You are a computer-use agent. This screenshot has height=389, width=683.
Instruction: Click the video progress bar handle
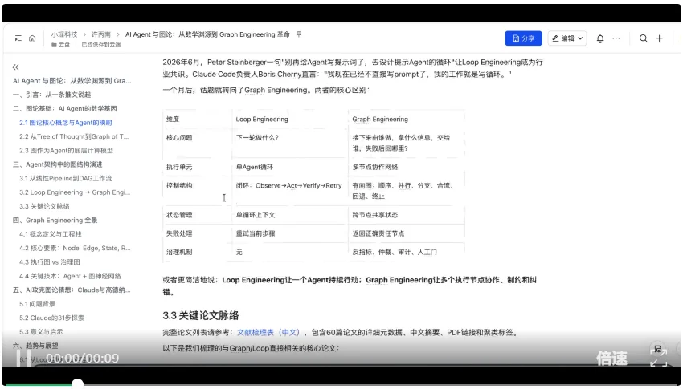coord(77,384)
